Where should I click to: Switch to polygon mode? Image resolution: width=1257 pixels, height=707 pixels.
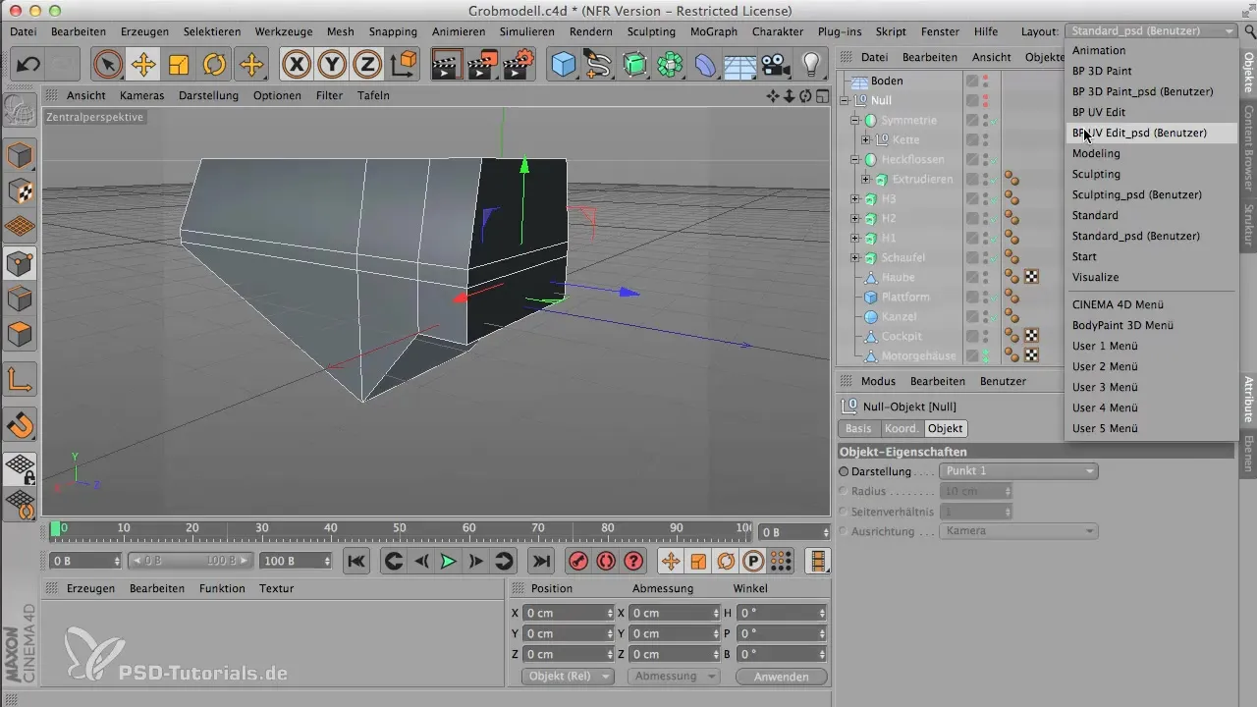(x=21, y=335)
